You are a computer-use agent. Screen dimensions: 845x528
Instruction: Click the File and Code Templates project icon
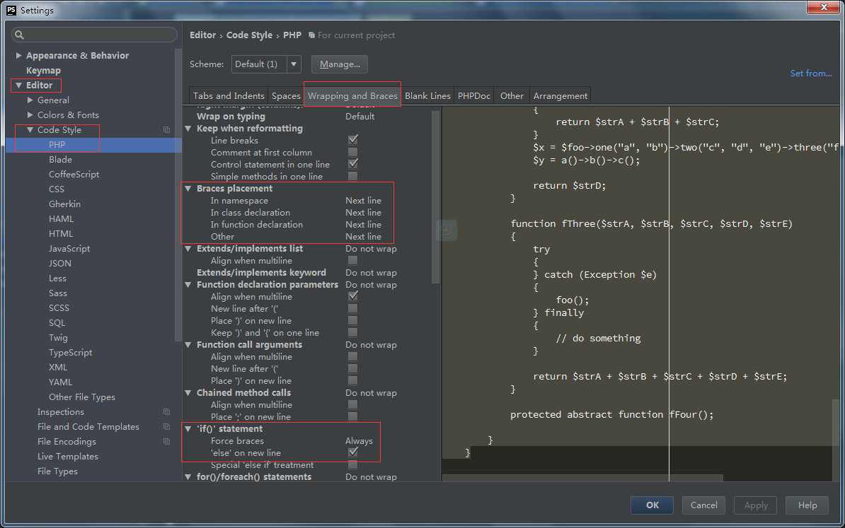(166, 427)
